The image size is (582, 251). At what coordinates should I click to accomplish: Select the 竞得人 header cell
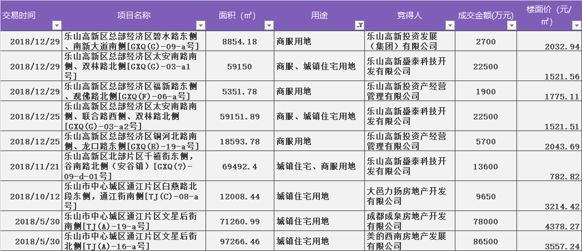(410, 16)
